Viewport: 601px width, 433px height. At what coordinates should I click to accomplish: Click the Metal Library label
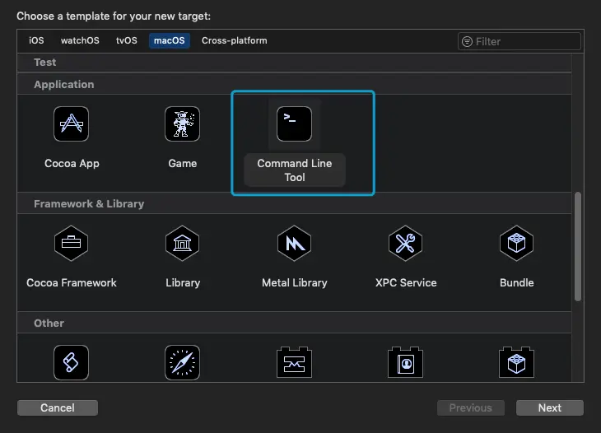click(295, 283)
